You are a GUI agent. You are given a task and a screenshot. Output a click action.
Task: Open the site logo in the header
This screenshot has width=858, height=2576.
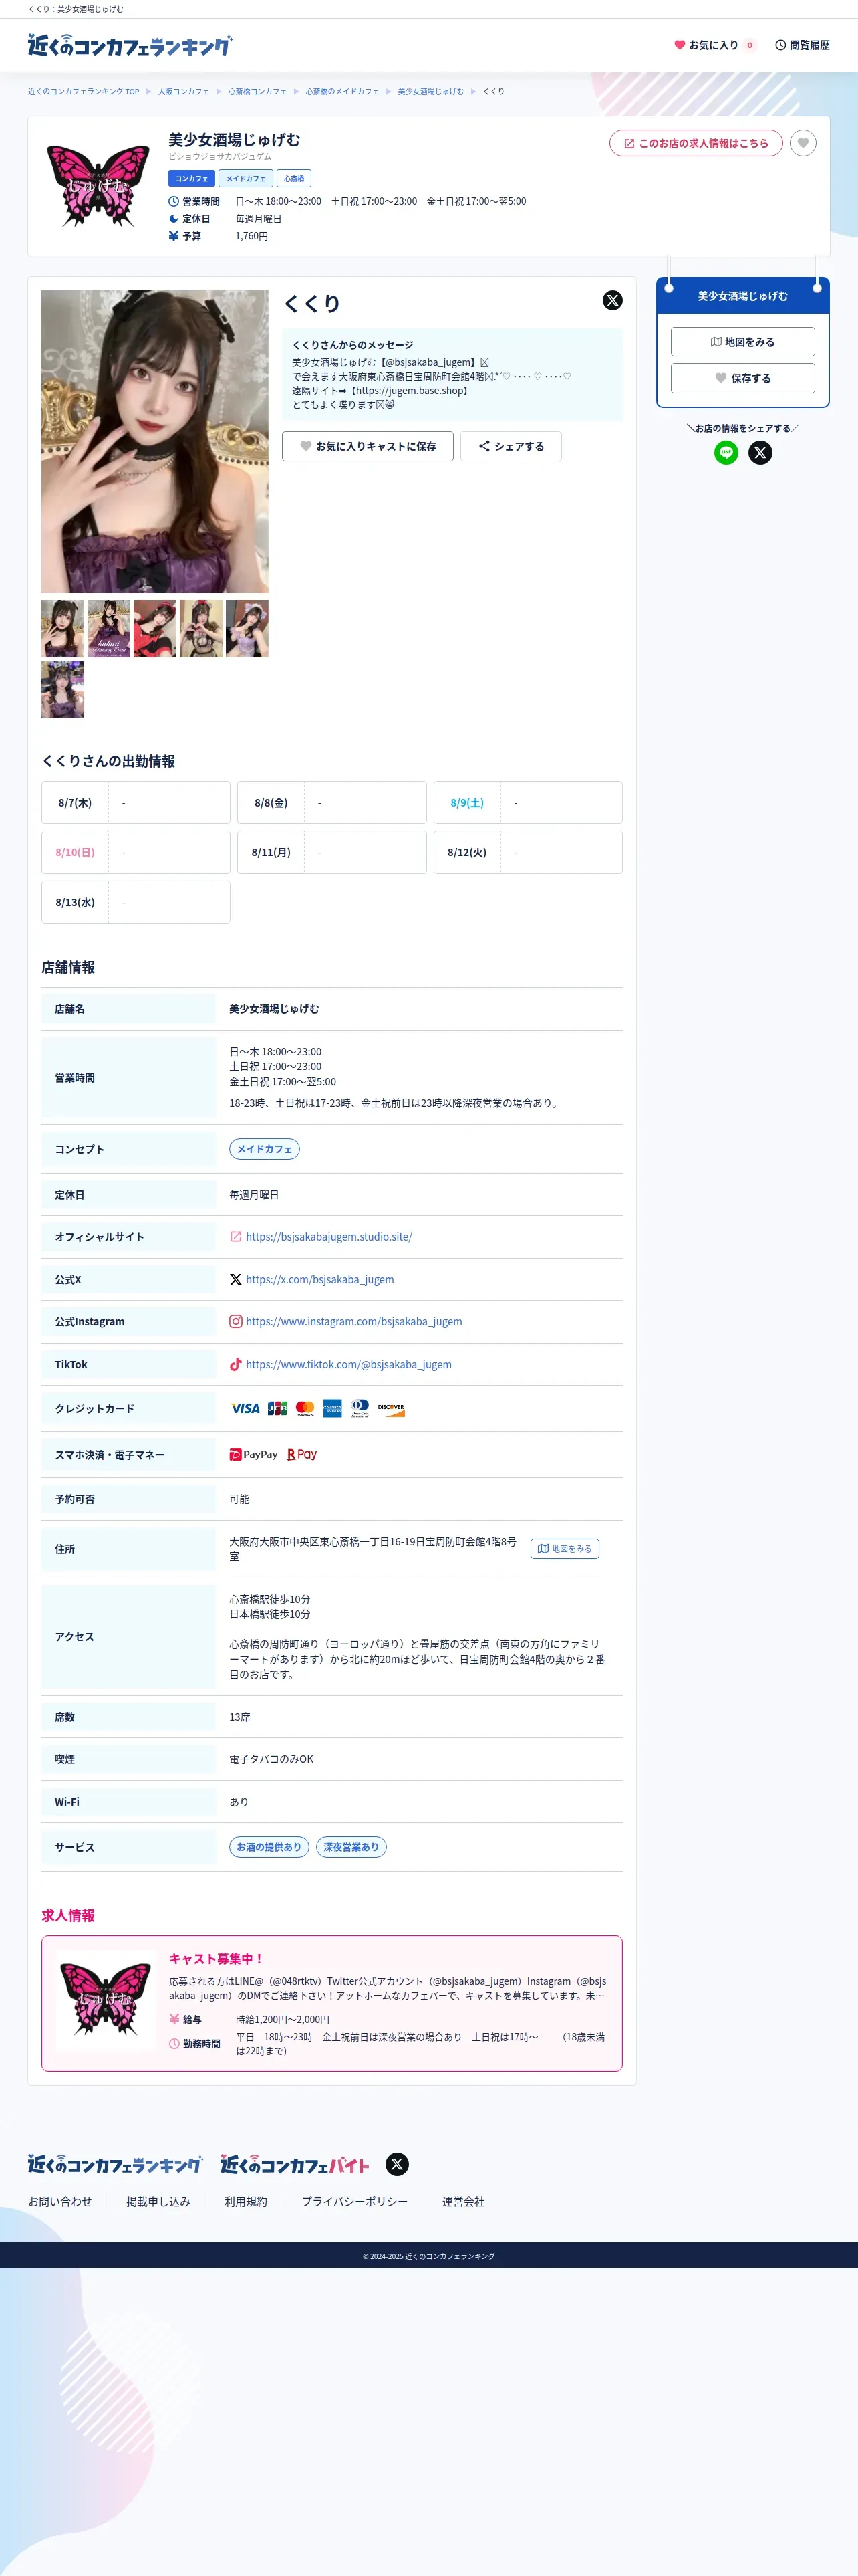click(130, 45)
